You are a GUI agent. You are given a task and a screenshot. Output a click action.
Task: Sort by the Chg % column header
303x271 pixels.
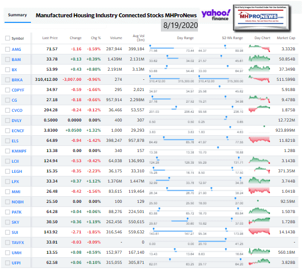[96, 38]
